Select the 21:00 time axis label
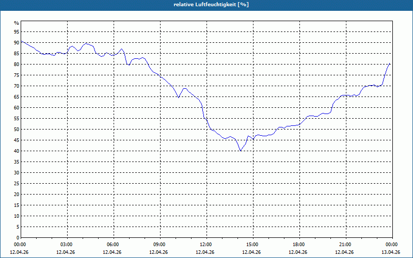 click(344, 245)
